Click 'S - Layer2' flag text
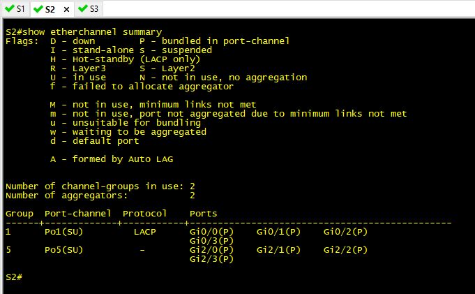This screenshot has height=294, width=475. 167,68
